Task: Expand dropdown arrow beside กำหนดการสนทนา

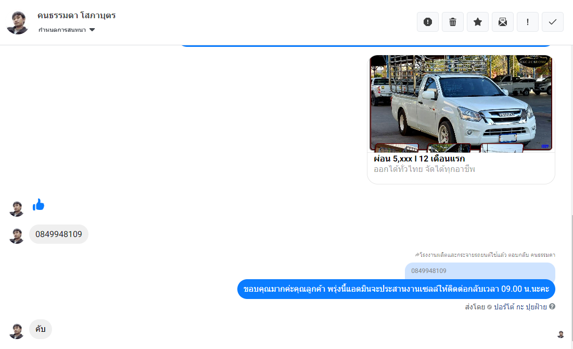Action: [92, 30]
